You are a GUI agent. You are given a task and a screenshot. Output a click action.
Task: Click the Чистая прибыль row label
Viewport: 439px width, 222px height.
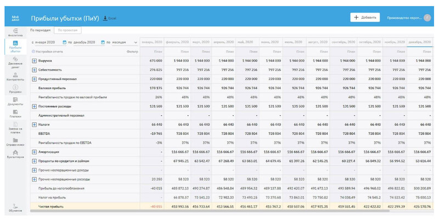[51, 207]
